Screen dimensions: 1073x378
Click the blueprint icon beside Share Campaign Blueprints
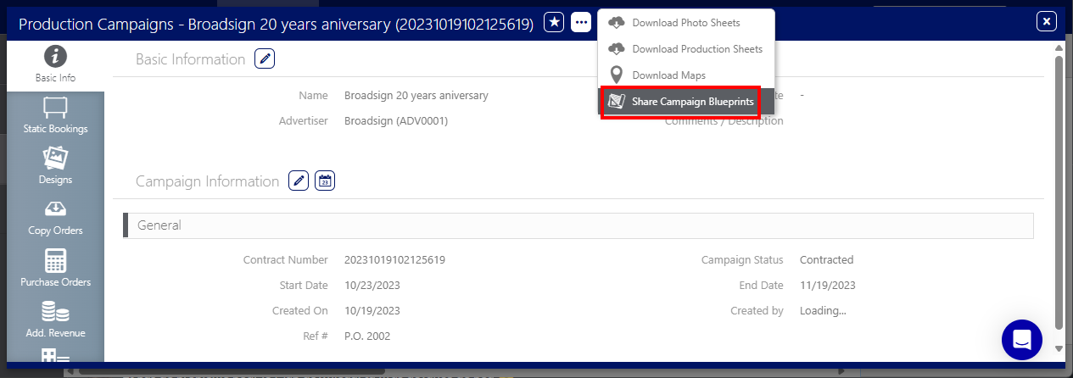tap(617, 102)
